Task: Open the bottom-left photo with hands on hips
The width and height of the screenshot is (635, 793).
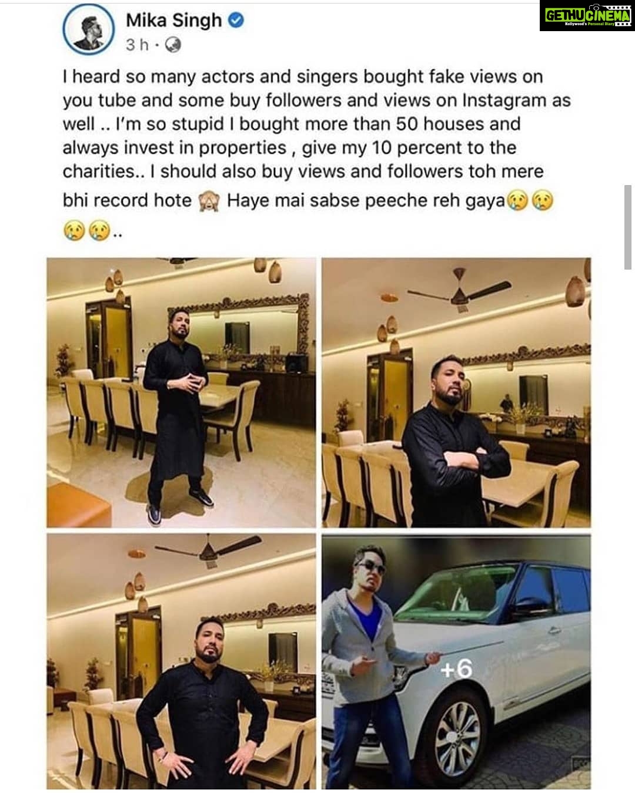Action: (x=181, y=661)
